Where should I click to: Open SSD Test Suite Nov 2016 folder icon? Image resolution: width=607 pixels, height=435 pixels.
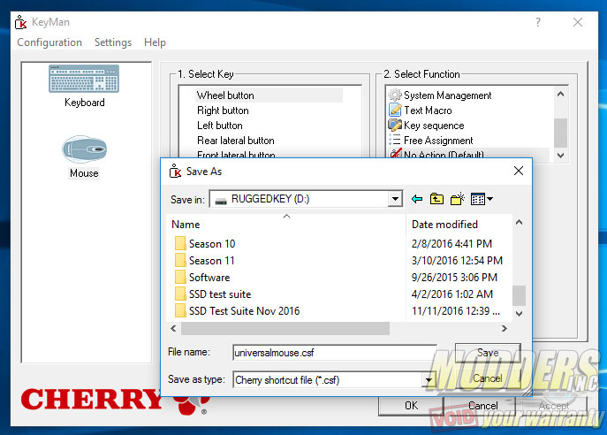tap(180, 310)
